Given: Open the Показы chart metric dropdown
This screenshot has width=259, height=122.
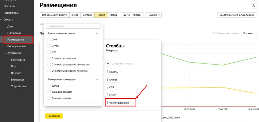Looking at the screenshot, I should point(249,33).
